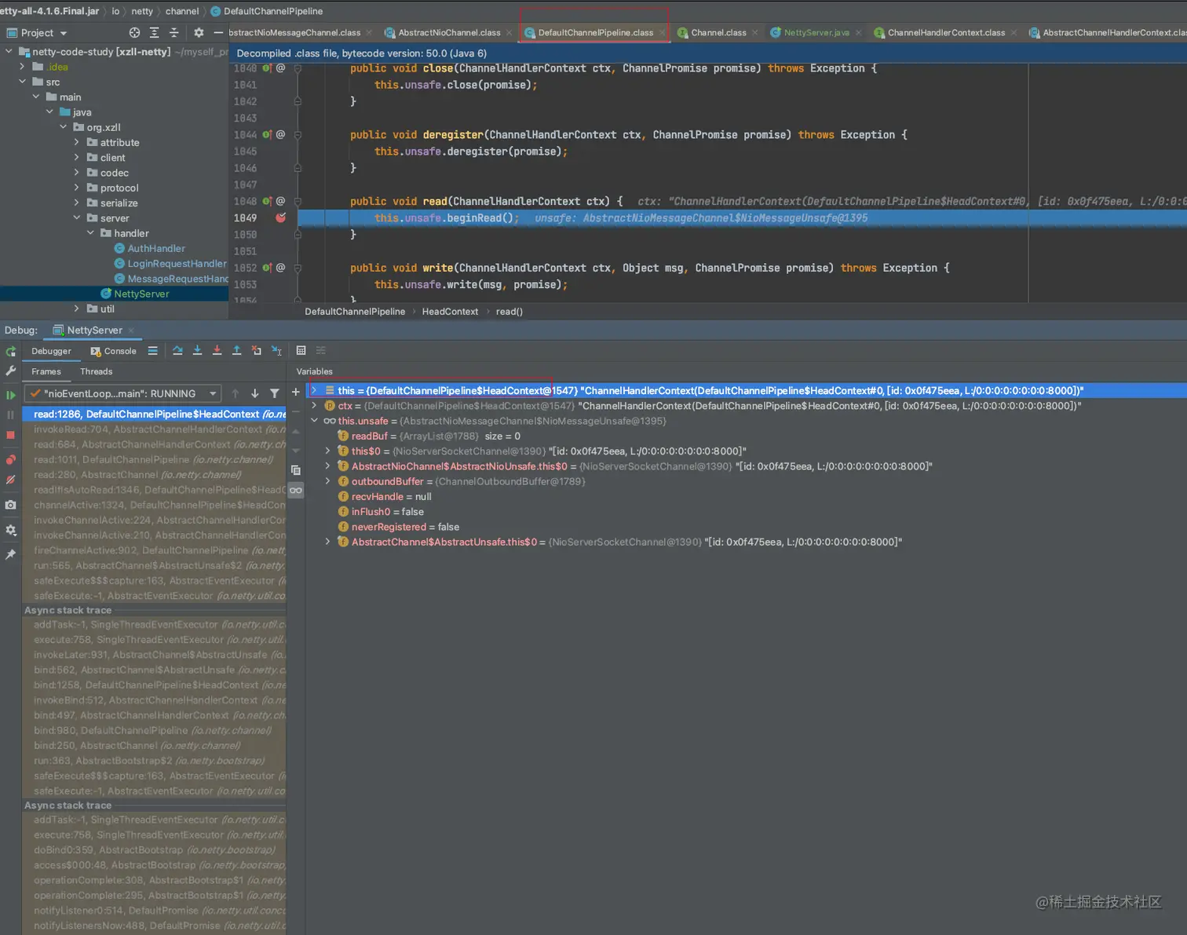Select LoginRequestHandler in project tree

point(177,264)
